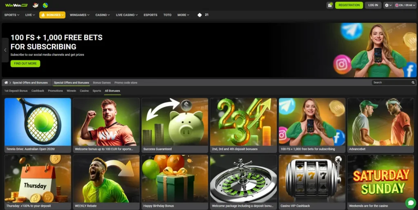The height and width of the screenshot is (210, 418).
Task: Filter by Winwin category
Action: click(71, 91)
